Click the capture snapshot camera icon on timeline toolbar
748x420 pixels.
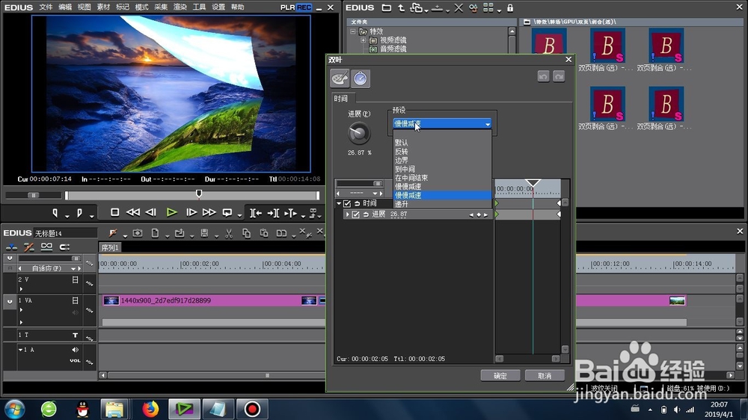[x=138, y=233]
